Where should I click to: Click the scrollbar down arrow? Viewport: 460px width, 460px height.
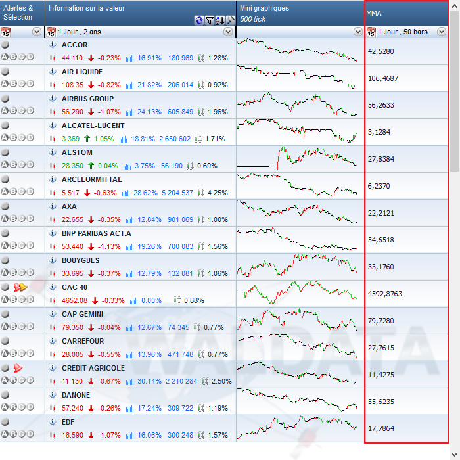455,454
